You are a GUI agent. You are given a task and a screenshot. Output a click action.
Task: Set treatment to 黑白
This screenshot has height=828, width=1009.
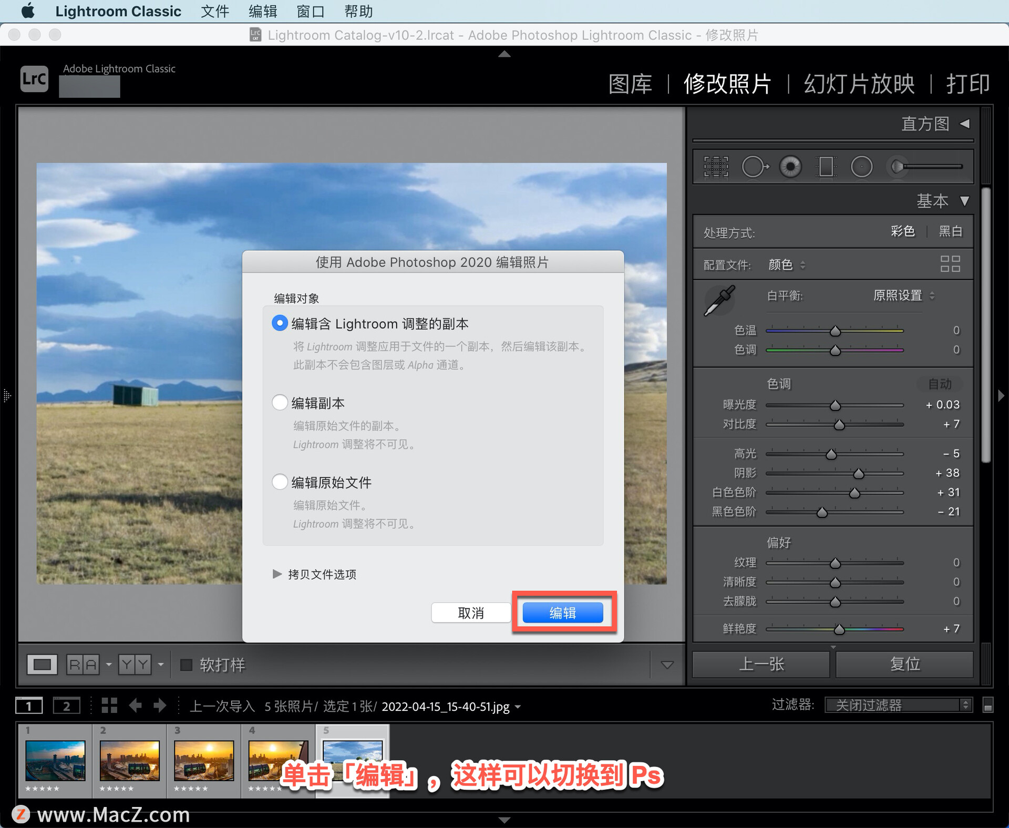coord(950,231)
